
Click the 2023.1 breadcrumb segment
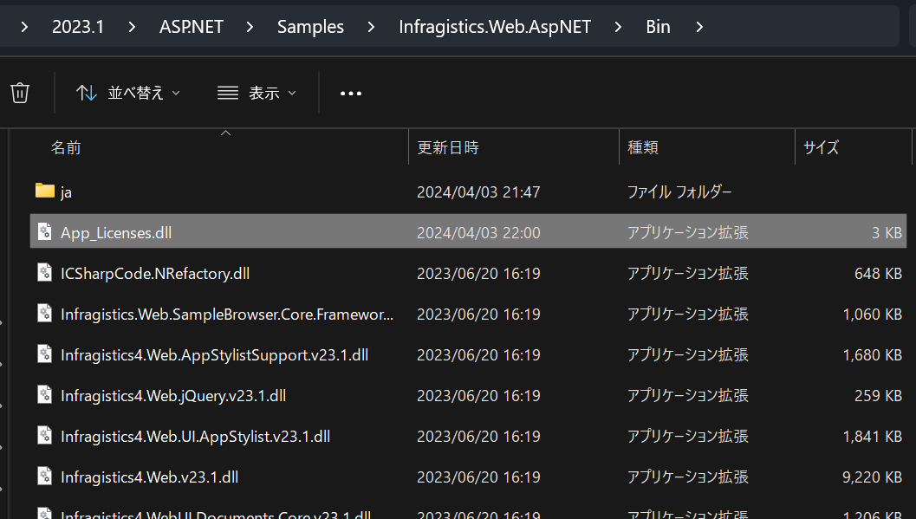pyautogui.click(x=78, y=27)
